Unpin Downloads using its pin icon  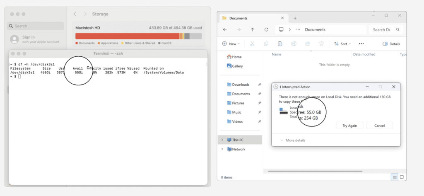point(260,85)
